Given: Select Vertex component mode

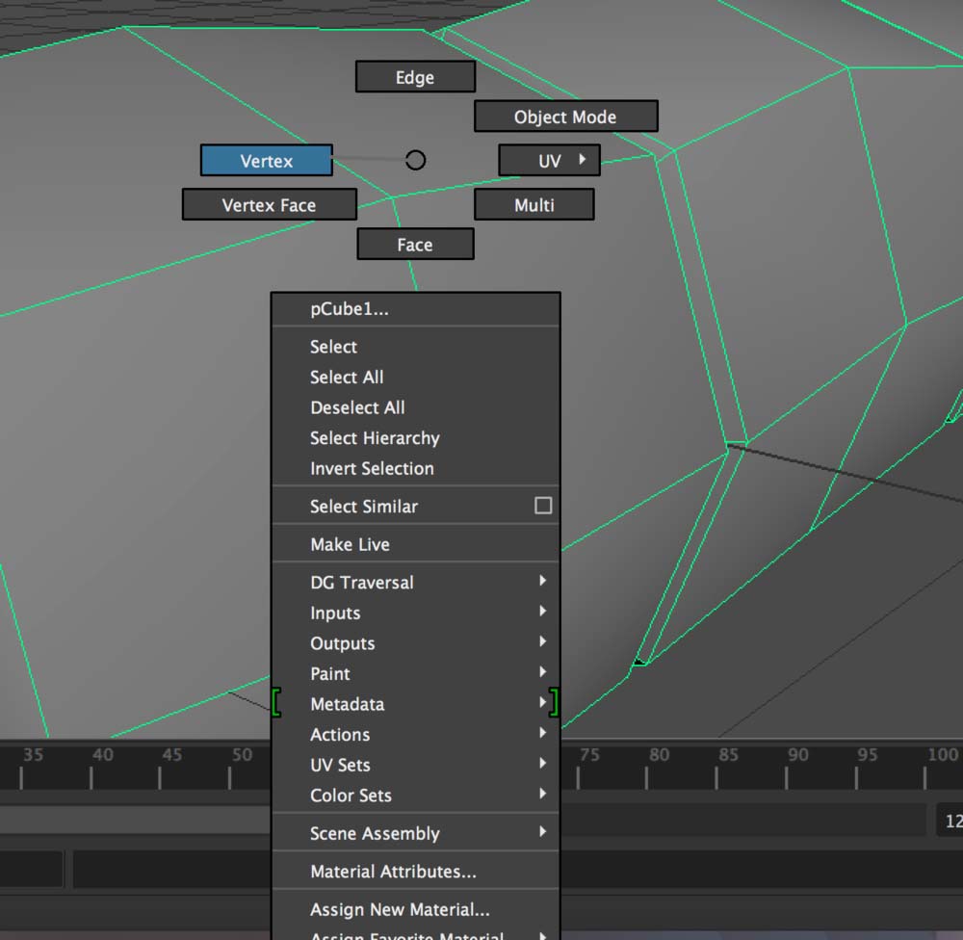Looking at the screenshot, I should tap(267, 160).
